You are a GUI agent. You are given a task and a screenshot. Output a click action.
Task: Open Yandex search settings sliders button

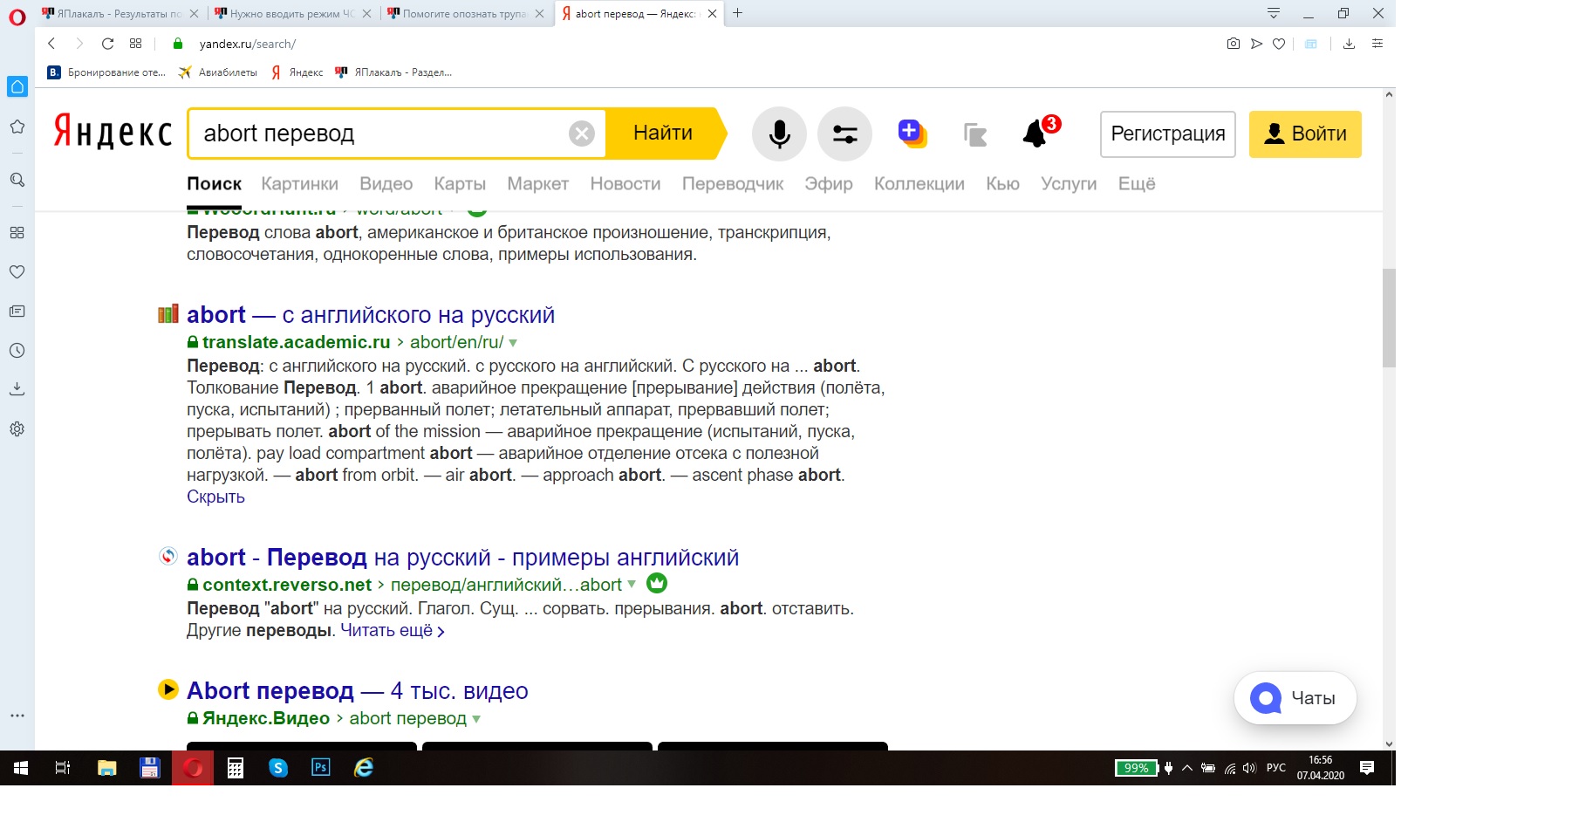pyautogui.click(x=844, y=134)
